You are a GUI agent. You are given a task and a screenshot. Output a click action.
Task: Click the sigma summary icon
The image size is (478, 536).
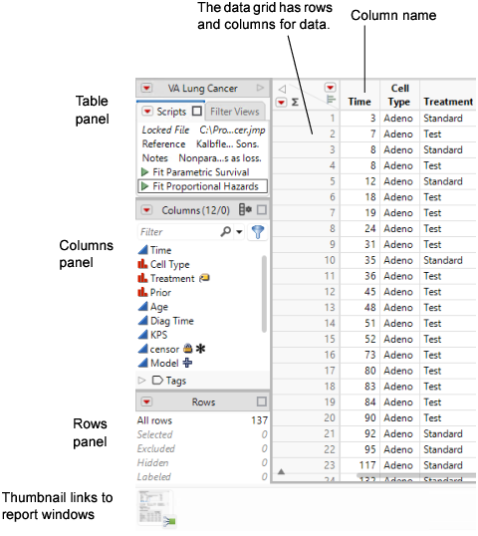point(295,102)
